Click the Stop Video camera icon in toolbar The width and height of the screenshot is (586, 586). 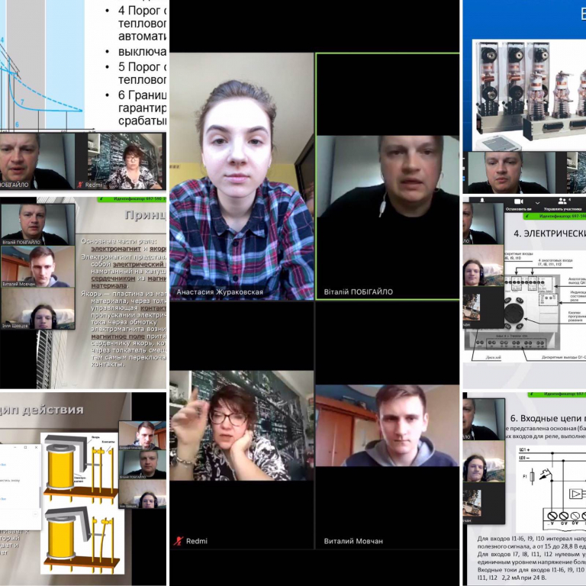pyautogui.click(x=518, y=201)
